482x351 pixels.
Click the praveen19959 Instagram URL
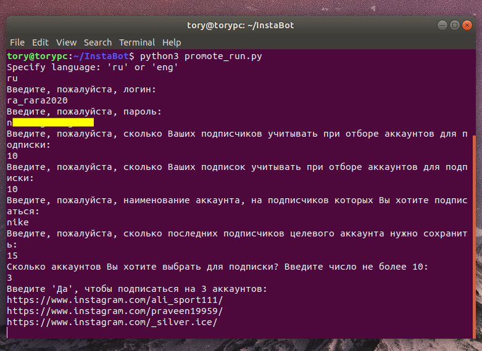pyautogui.click(x=115, y=311)
